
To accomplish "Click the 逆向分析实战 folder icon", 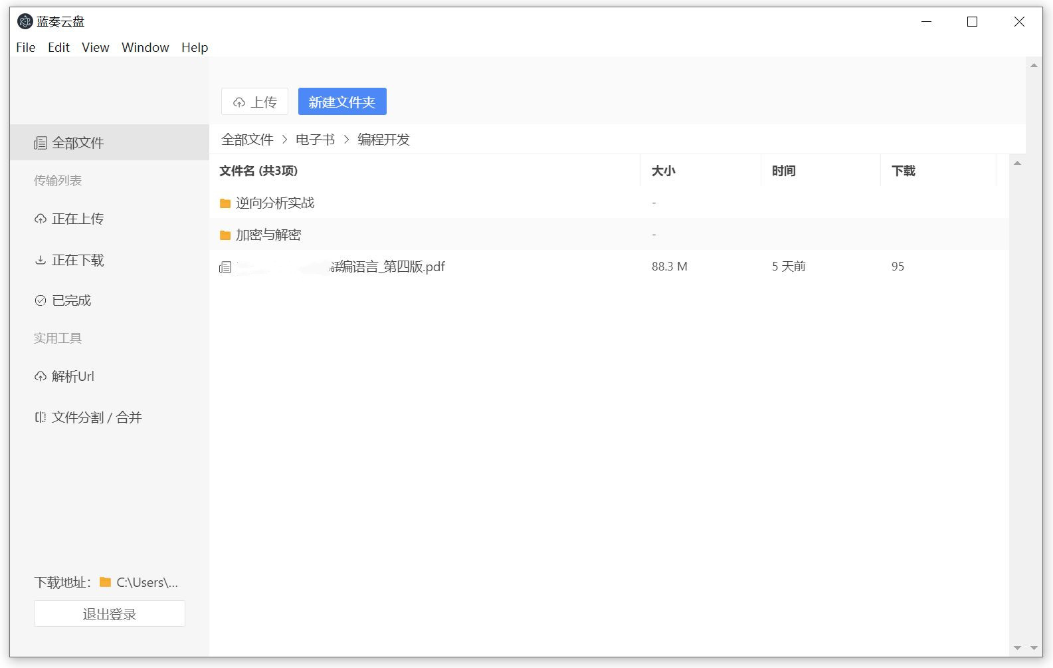I will (x=225, y=203).
